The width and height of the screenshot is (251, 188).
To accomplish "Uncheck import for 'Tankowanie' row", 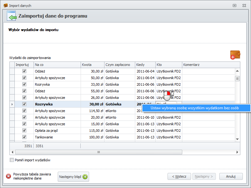I will (24, 137).
